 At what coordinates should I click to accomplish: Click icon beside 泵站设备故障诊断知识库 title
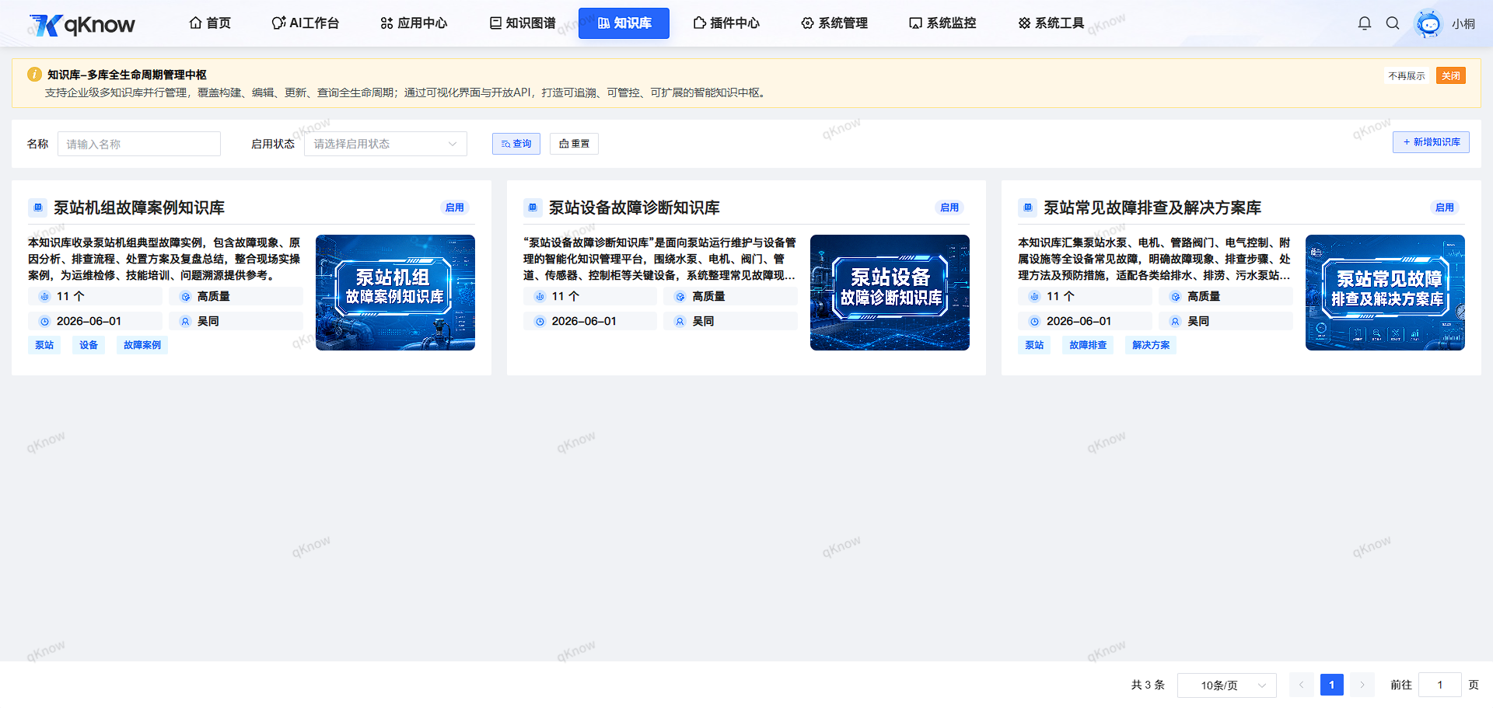[x=533, y=208]
